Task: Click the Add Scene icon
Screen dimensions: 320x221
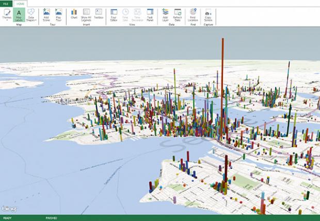Action: pos(46,14)
